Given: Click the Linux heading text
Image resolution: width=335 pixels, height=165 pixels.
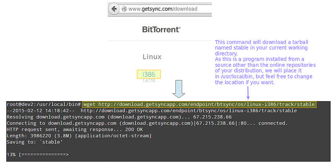Looking at the screenshot, I should tap(152, 57).
